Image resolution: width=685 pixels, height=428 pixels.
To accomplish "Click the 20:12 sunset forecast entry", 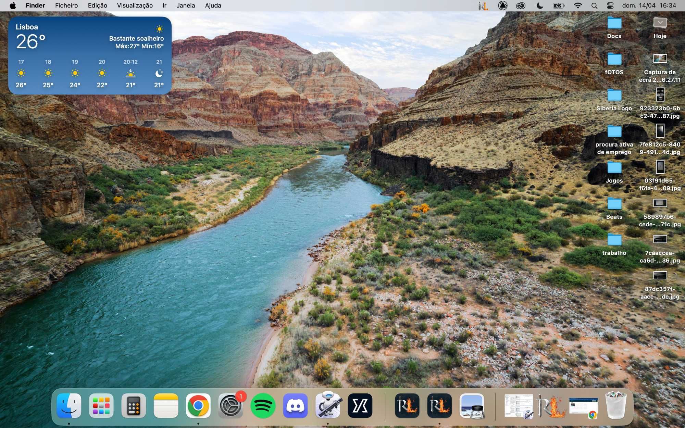I will (130, 73).
